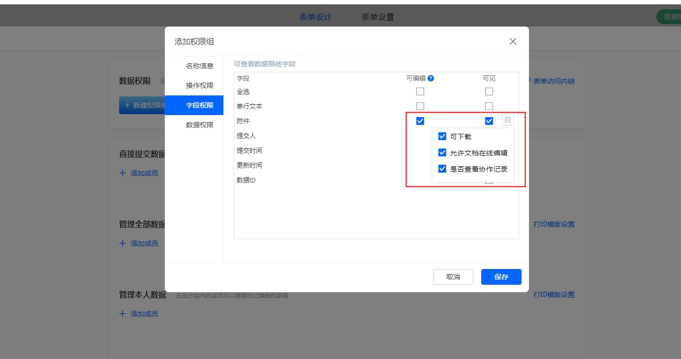
Task: Select the 表单设计 top tab
Action: coord(315,17)
